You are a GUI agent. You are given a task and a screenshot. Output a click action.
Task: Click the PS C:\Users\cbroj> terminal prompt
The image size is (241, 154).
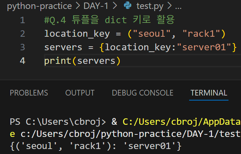[58, 122]
